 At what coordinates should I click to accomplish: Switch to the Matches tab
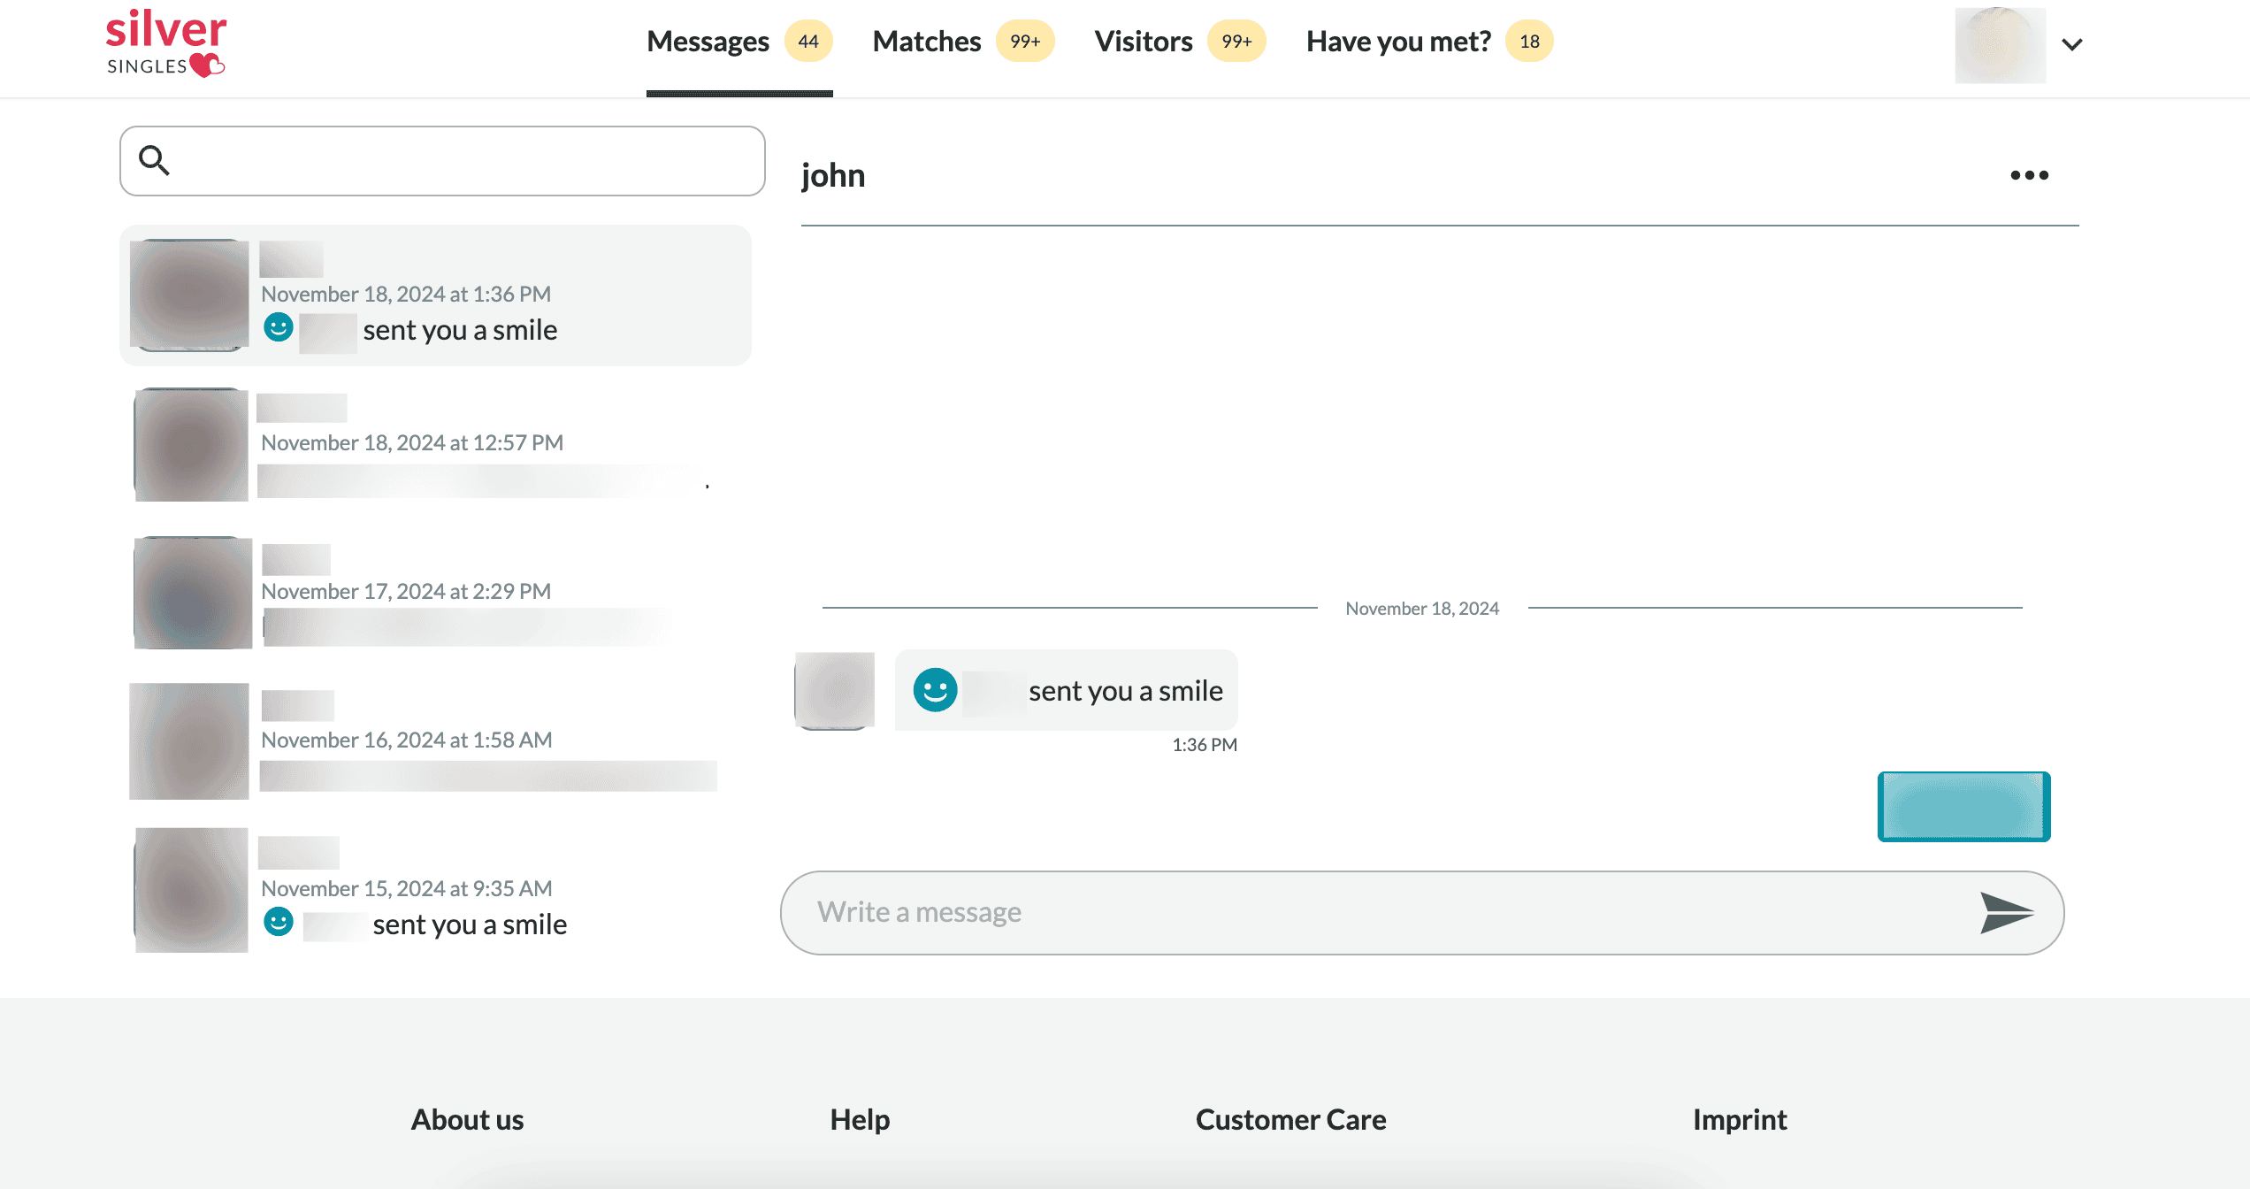tap(926, 42)
